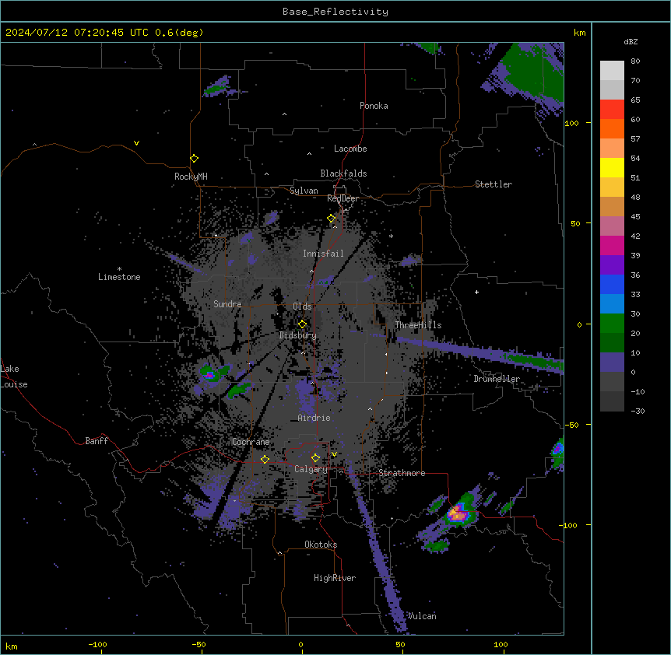Screen dimensions: 671x655
Task: Select the Sundre label
Action: point(227,304)
